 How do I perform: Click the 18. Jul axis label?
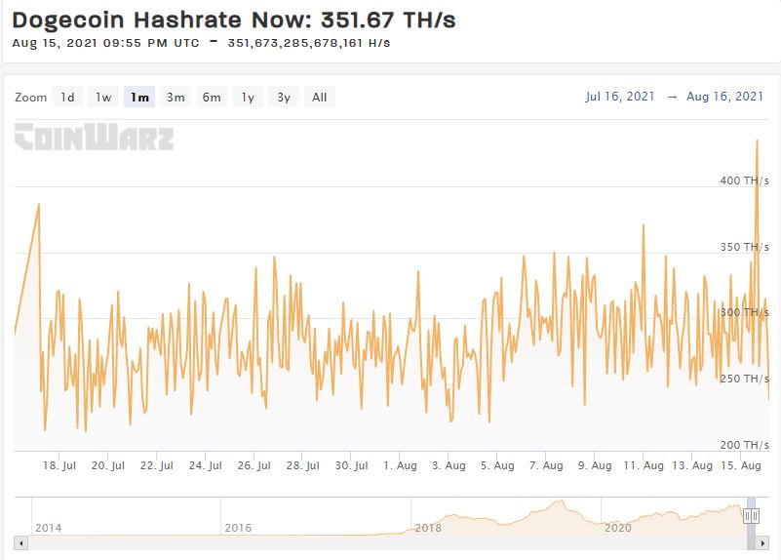(59, 465)
